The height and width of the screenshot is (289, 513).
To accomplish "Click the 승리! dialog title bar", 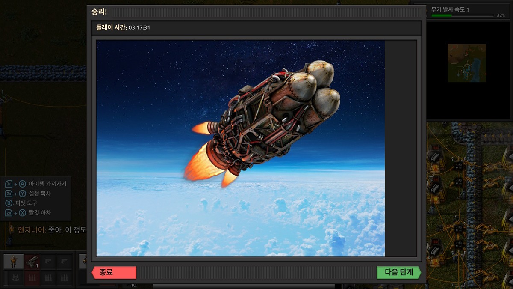I will (256, 12).
